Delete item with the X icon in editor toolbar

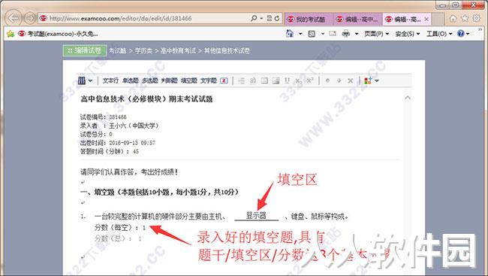click(351, 80)
